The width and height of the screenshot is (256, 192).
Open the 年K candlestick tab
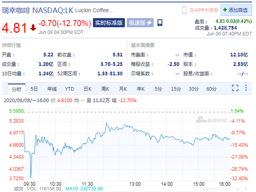point(141,89)
